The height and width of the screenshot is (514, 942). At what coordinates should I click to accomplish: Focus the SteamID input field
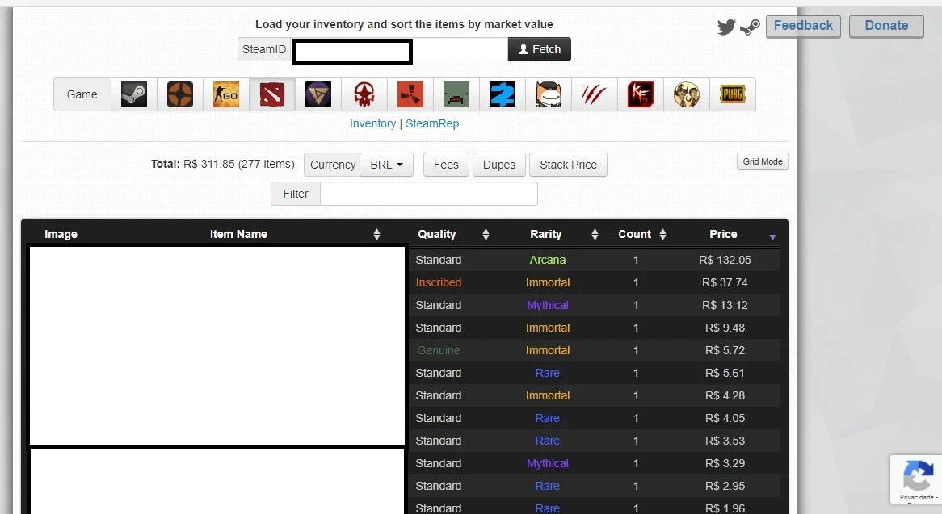[400, 49]
